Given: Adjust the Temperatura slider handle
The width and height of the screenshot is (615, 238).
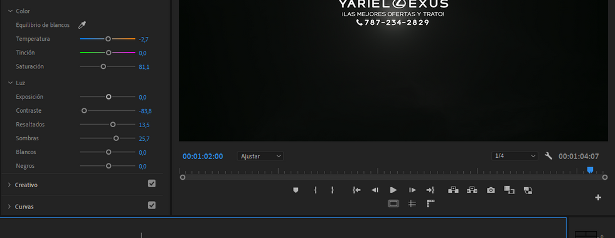Looking at the screenshot, I should [x=108, y=39].
